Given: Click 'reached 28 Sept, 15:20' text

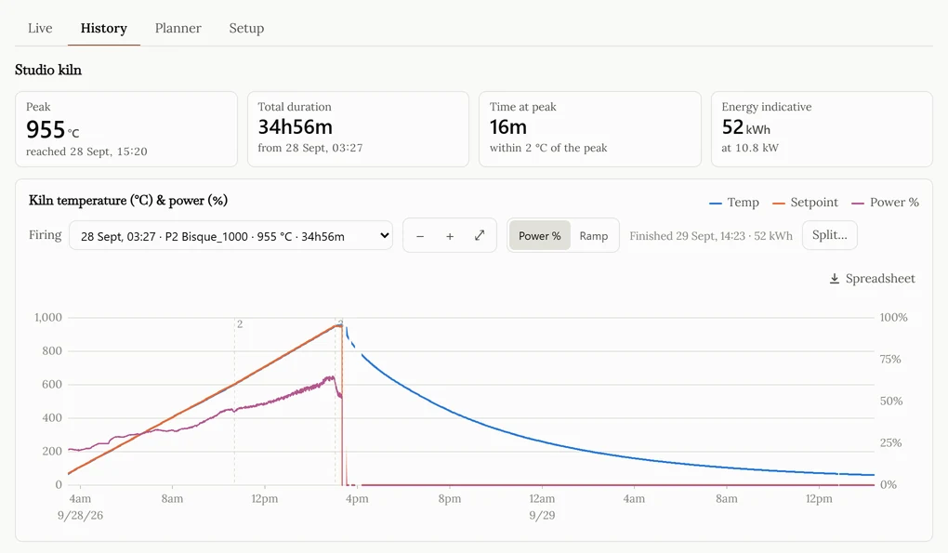Looking at the screenshot, I should click(x=86, y=151).
